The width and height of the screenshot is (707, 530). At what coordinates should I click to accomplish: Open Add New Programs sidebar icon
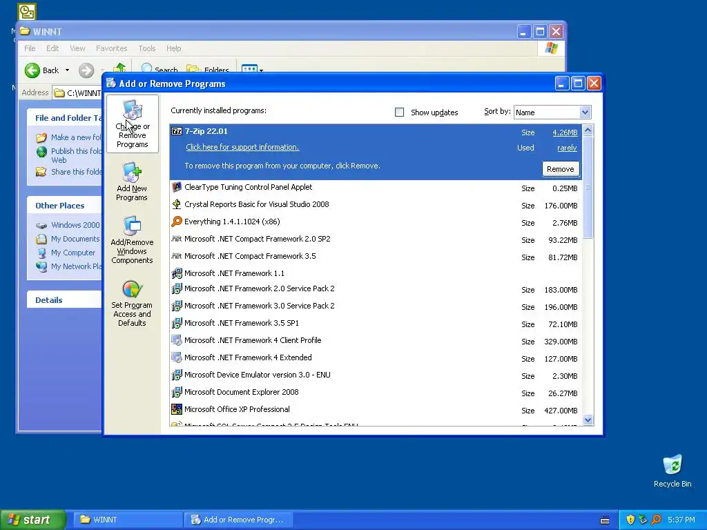click(x=132, y=181)
